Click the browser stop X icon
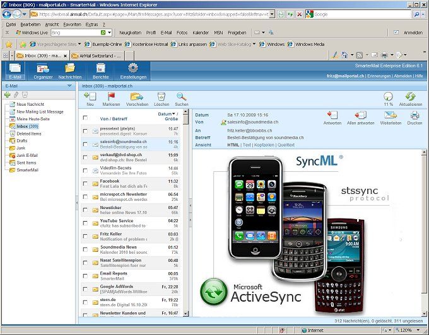Screen dimensions: 429x335 [299, 14]
